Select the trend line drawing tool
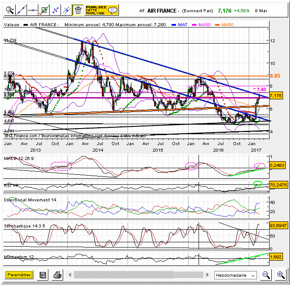This screenshot has height=285, width=290. point(21,10)
